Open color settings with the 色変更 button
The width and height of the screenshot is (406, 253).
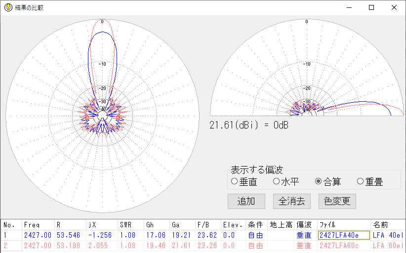(337, 201)
